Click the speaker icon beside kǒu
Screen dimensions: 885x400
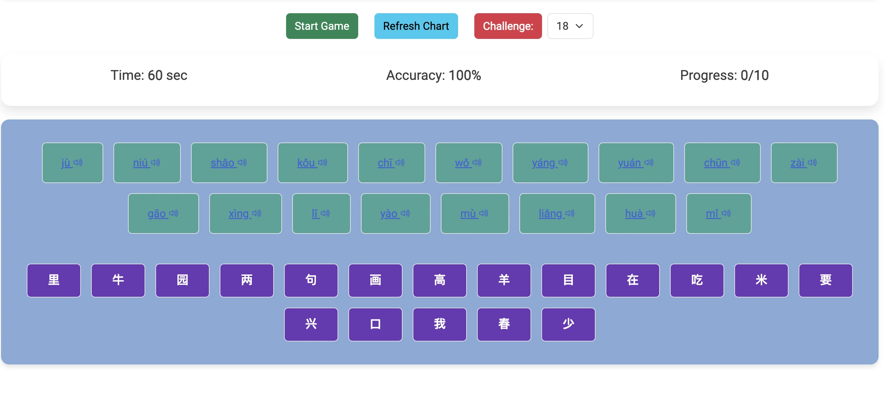[323, 162]
